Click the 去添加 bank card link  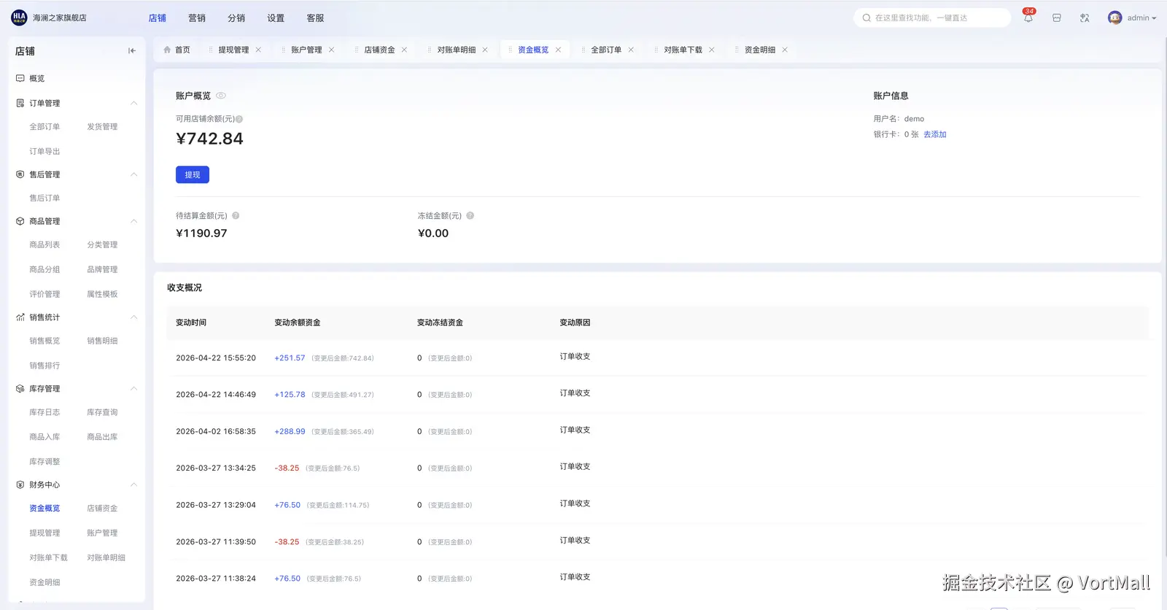coord(935,134)
